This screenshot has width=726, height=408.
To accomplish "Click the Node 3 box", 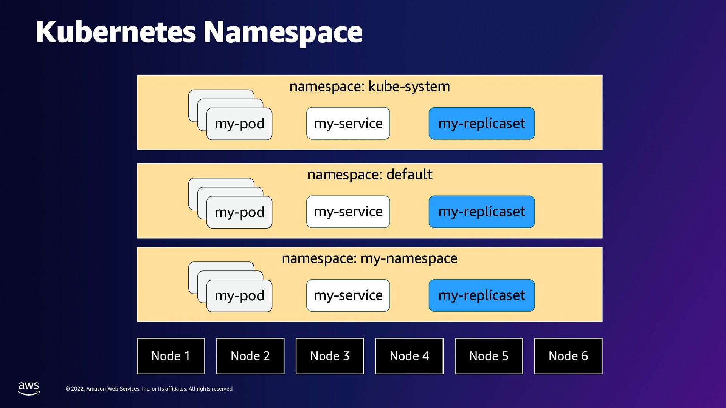I will pyautogui.click(x=330, y=356).
